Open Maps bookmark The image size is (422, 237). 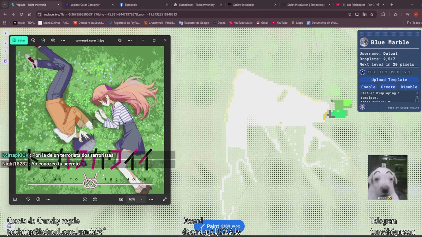297,23
